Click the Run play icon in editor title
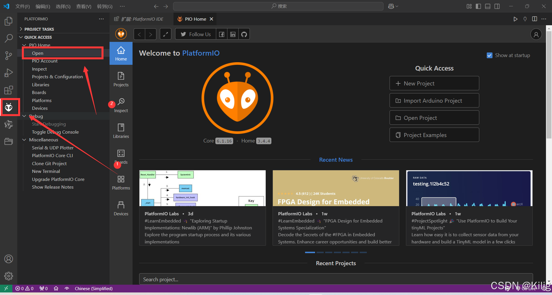The image size is (552, 295). click(515, 19)
